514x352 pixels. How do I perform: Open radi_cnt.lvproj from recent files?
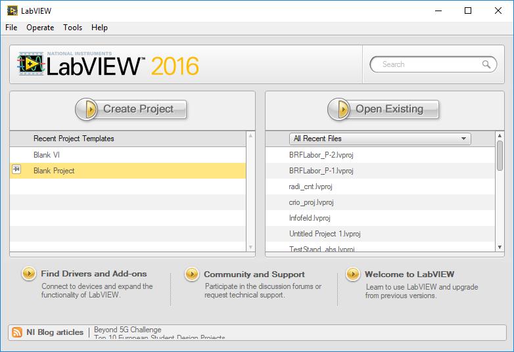(380, 187)
